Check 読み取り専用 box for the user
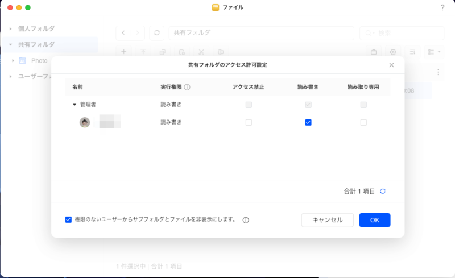 363,122
